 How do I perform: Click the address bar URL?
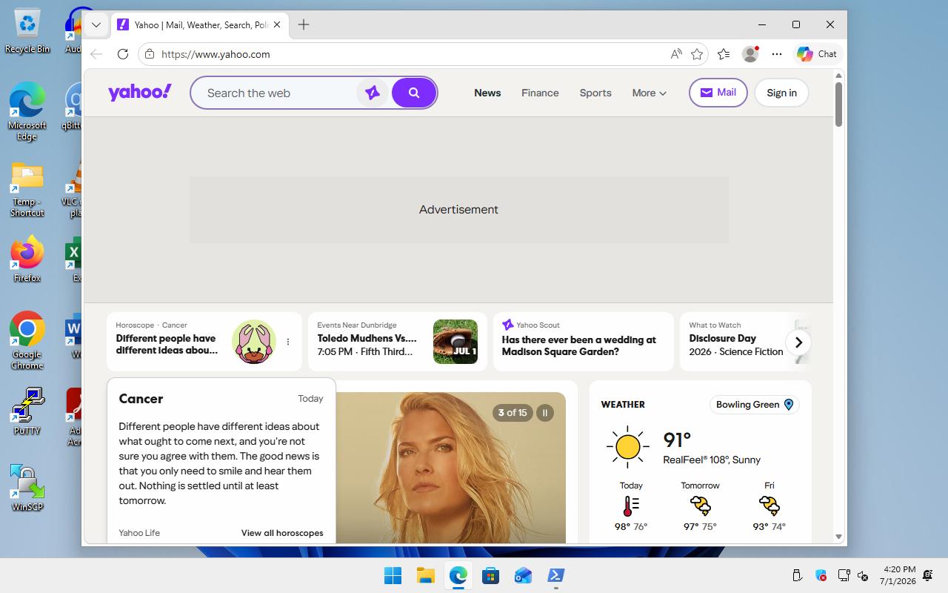(x=216, y=54)
